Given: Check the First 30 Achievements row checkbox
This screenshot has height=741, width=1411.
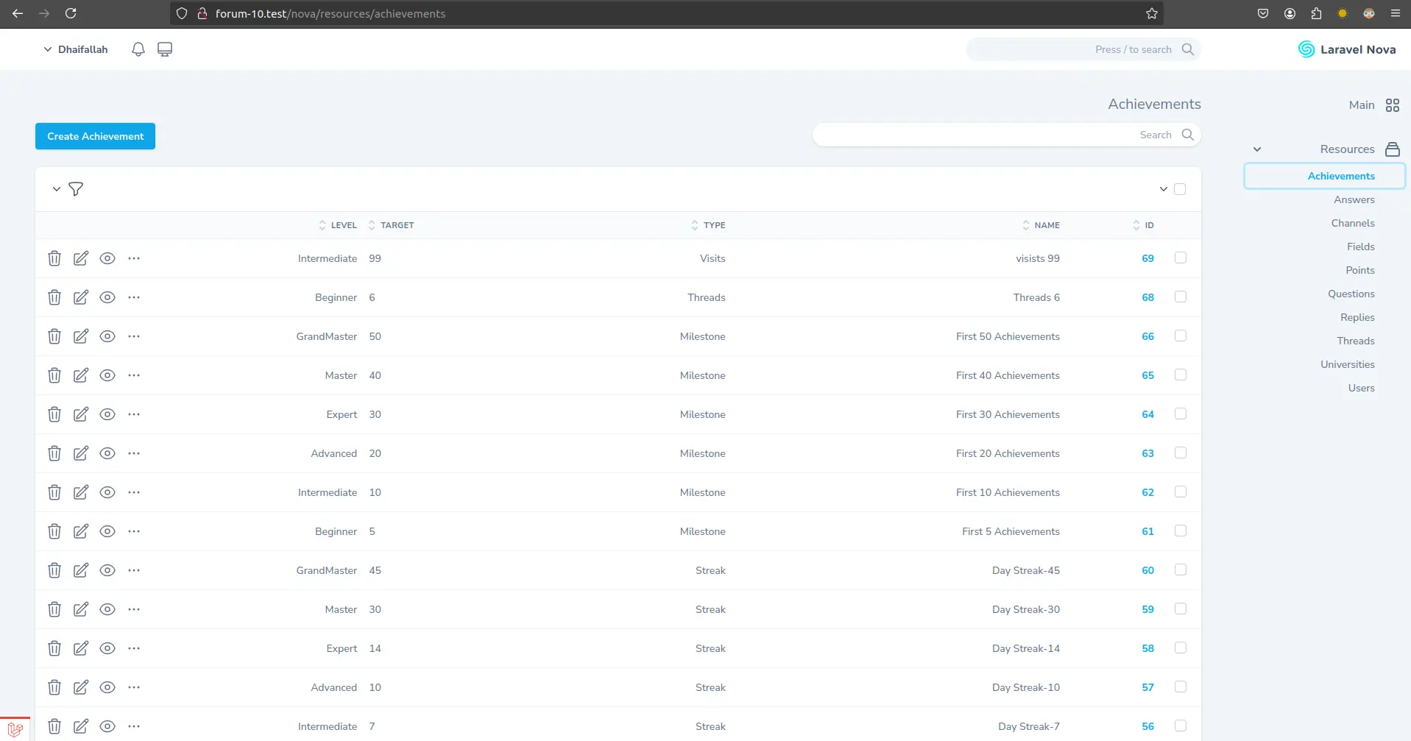Looking at the screenshot, I should click(1181, 414).
